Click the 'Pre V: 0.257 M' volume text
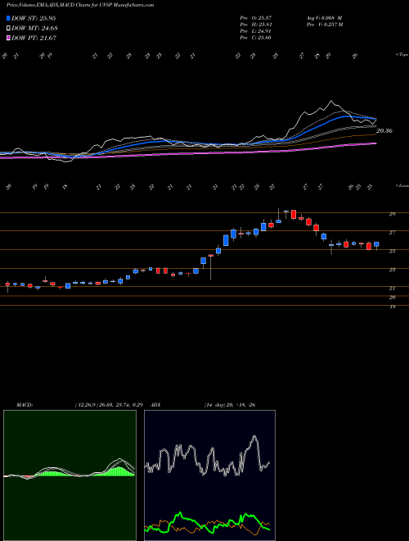409x541 pixels. [x=324, y=25]
